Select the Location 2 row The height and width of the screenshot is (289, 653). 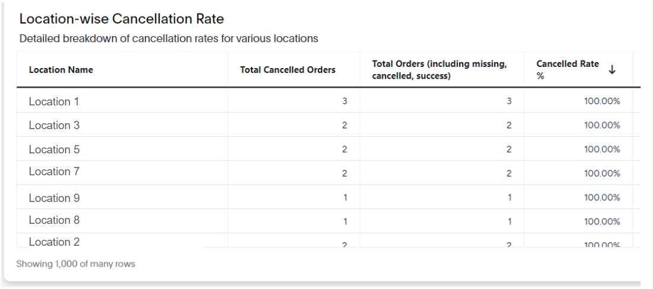(x=328, y=241)
